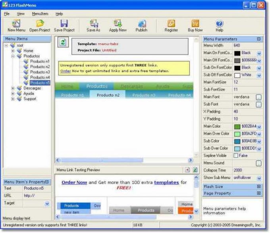Click the Products item in blue template thumbnail
The height and width of the screenshot is (233, 270).
[x=75, y=206]
